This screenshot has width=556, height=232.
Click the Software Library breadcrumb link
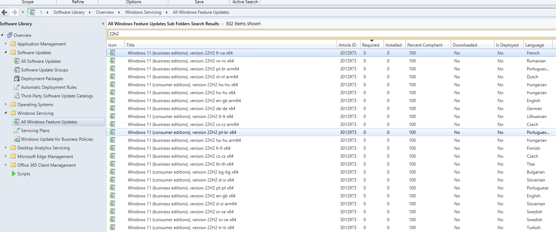point(69,12)
